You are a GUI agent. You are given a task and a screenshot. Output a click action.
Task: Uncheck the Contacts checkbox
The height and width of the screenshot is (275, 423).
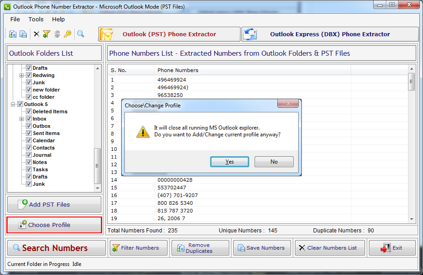point(29,148)
